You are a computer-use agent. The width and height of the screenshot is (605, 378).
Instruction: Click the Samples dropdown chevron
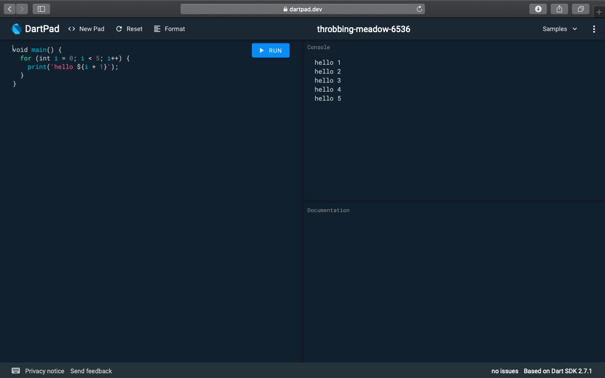coord(575,29)
